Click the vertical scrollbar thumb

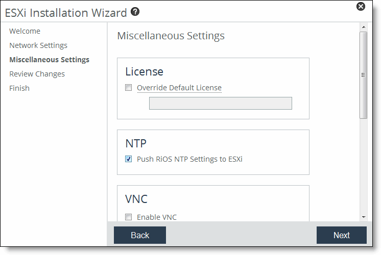364,74
